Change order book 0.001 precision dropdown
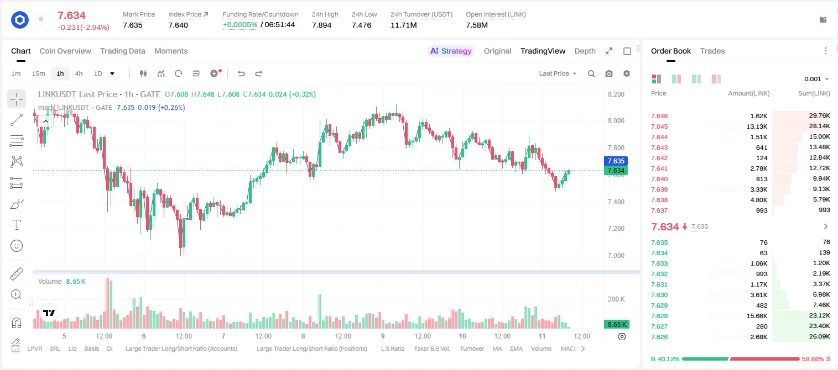 pyautogui.click(x=816, y=79)
